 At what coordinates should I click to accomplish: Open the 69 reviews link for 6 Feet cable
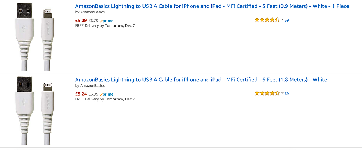click(x=287, y=94)
